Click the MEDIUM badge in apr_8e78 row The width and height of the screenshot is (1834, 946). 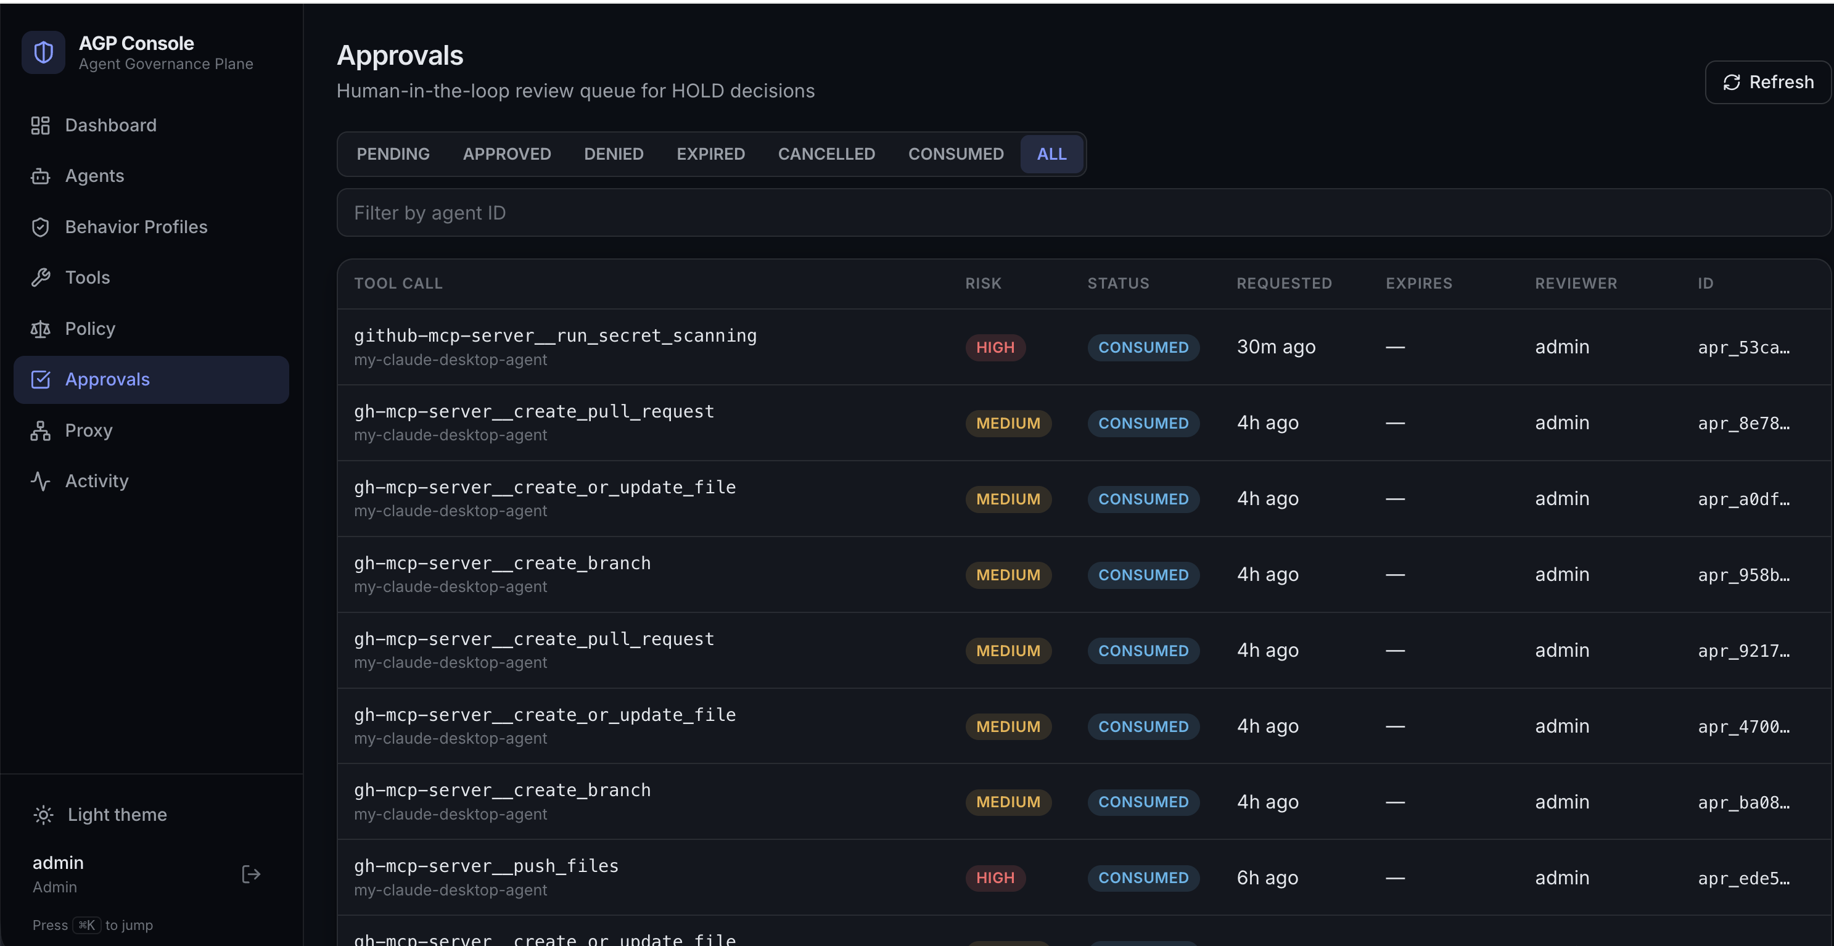coord(1008,423)
